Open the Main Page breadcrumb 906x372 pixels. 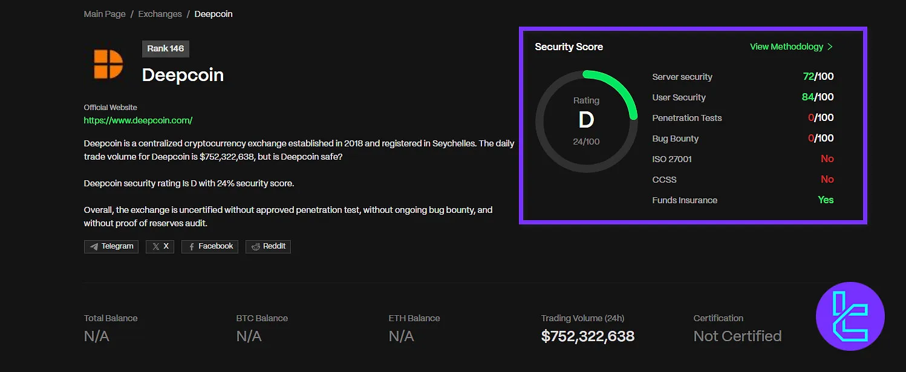tap(105, 14)
